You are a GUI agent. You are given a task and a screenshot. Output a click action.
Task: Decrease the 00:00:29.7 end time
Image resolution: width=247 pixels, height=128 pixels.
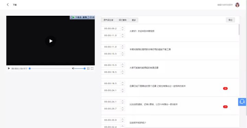pos(122,110)
